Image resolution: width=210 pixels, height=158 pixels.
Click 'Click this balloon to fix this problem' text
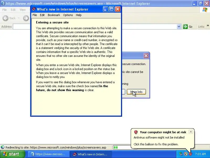pos(156,144)
